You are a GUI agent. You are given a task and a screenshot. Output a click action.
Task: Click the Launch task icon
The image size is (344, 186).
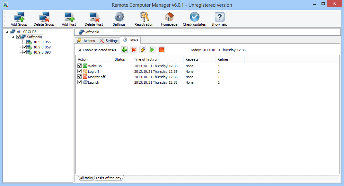pos(85,82)
